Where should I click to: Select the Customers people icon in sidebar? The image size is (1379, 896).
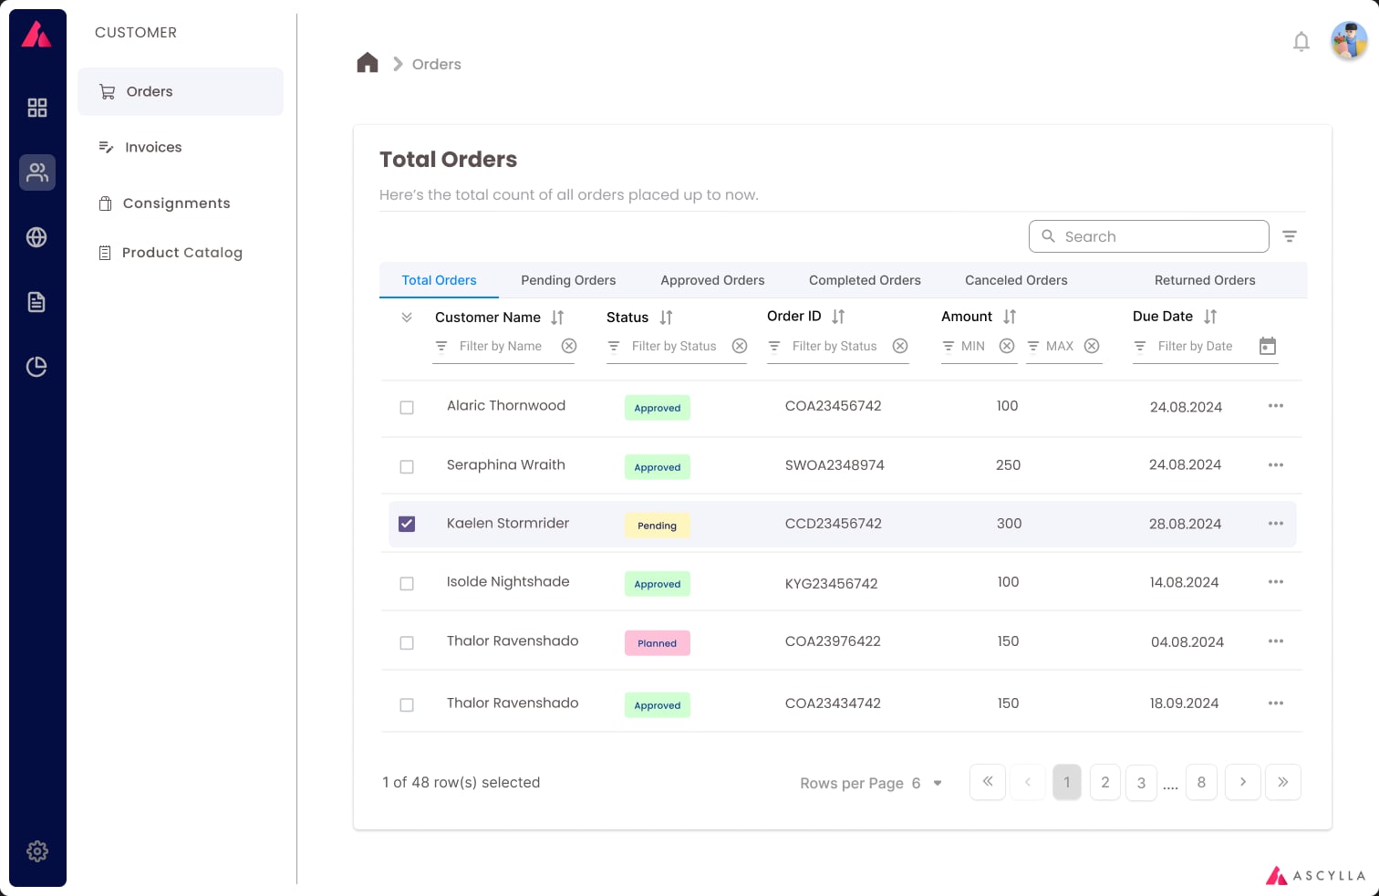37,172
